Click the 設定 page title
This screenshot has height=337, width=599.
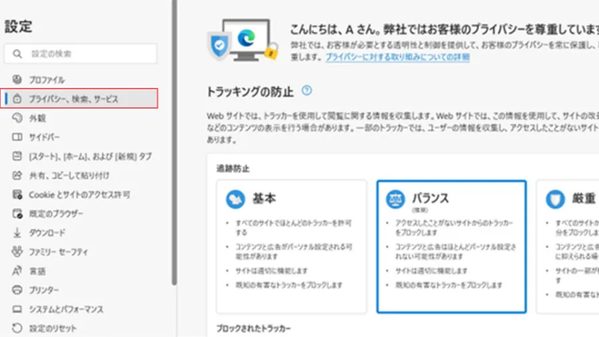(x=19, y=27)
